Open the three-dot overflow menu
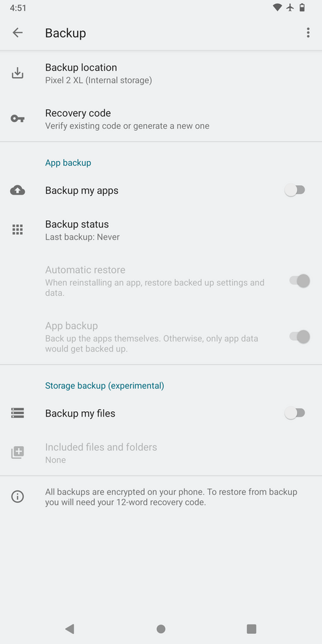 308,33
